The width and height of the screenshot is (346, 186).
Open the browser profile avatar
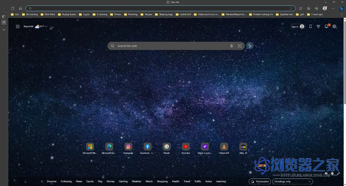pos(325,8)
